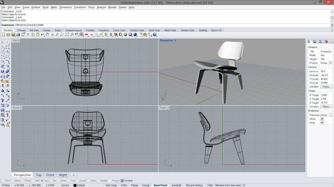The image size is (334, 187).
Task: Open the Curve menu
Action: [26, 7]
